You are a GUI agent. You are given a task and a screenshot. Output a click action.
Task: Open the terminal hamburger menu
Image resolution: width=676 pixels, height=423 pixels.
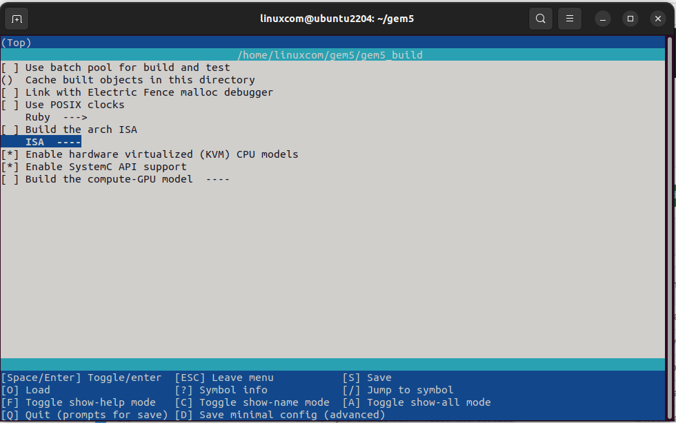(x=570, y=19)
